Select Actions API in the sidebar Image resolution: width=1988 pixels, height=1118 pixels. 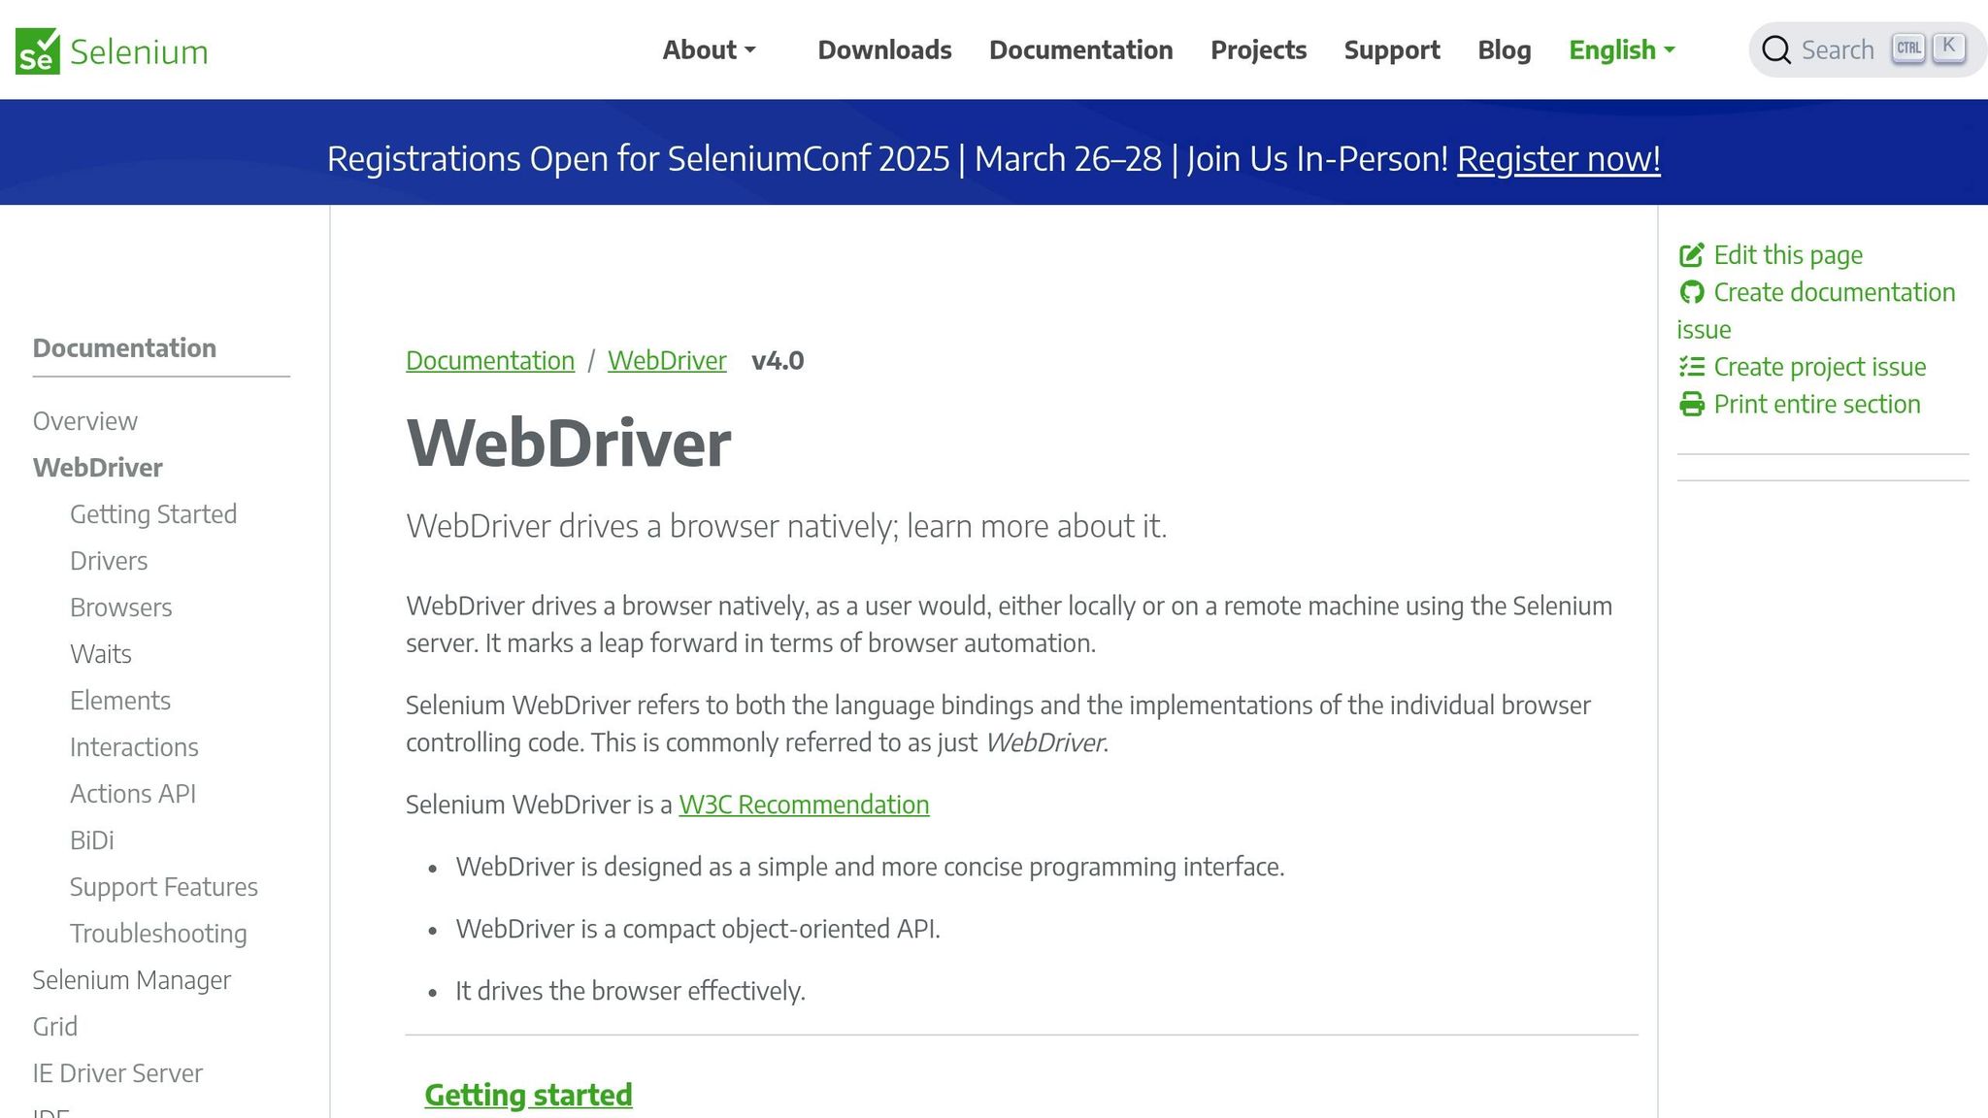(x=133, y=793)
